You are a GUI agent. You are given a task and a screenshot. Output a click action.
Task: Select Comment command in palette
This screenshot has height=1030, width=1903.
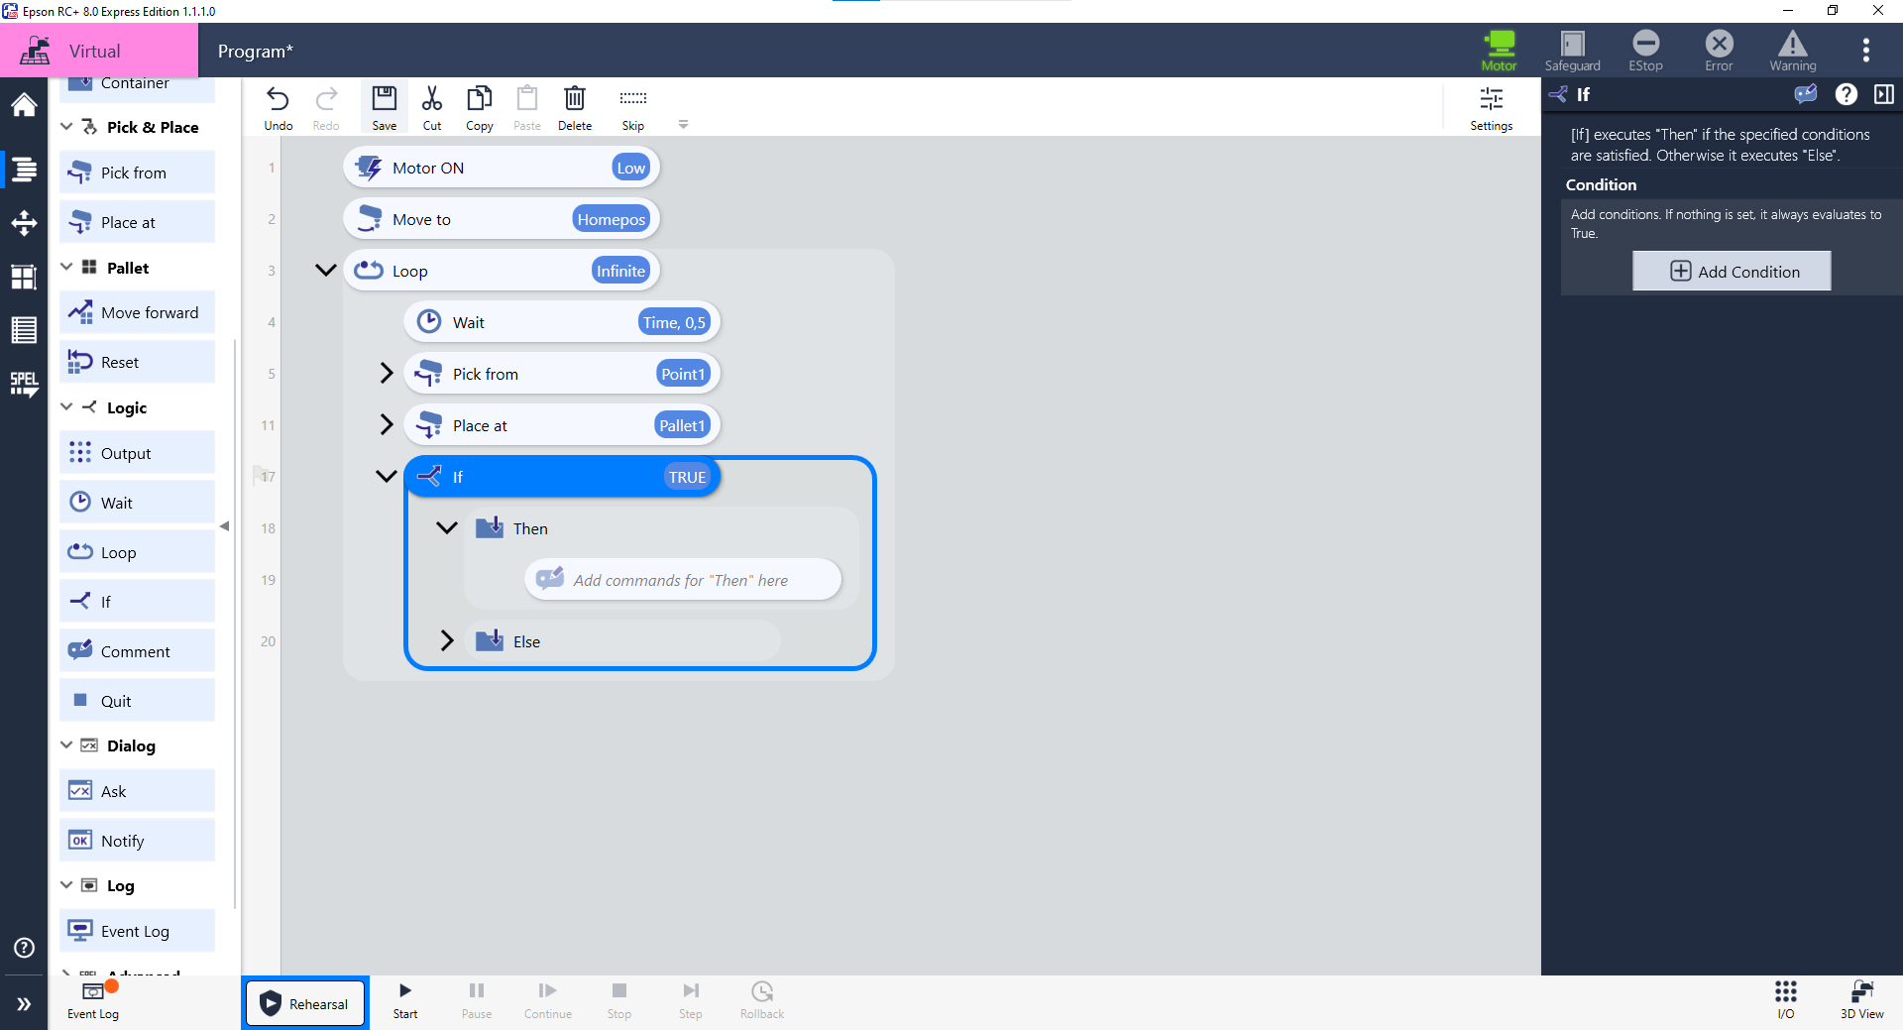click(x=137, y=651)
